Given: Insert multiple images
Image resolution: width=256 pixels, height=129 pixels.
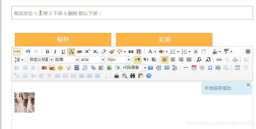Looking at the screenshot, I should pyautogui.click(x=52, y=68).
